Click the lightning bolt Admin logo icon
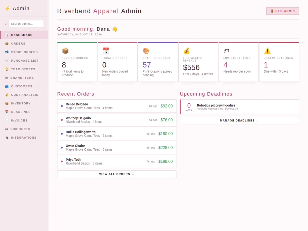 click(x=7, y=8)
